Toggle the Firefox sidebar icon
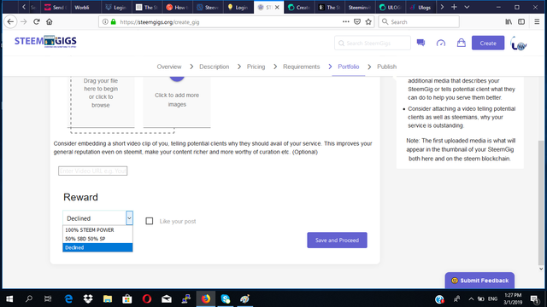547x307 pixels. (x=521, y=21)
